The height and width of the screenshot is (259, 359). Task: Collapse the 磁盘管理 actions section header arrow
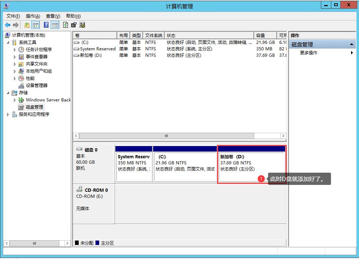(352, 44)
